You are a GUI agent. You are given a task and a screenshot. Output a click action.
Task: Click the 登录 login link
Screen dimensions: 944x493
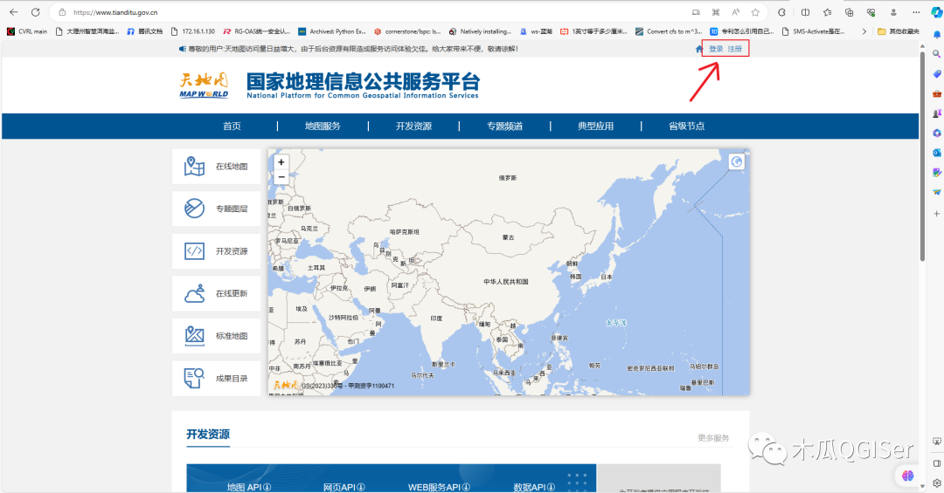[716, 49]
